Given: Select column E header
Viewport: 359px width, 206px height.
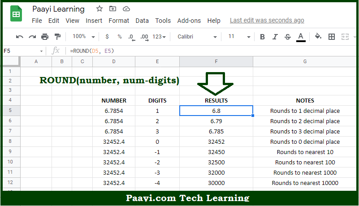Looking at the screenshot, I should pyautogui.click(x=157, y=61).
